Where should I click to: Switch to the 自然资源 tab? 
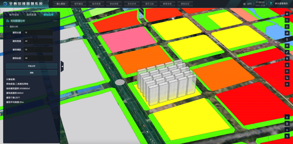[x=31, y=15]
